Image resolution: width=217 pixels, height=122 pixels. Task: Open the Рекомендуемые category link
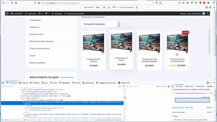click(x=37, y=63)
